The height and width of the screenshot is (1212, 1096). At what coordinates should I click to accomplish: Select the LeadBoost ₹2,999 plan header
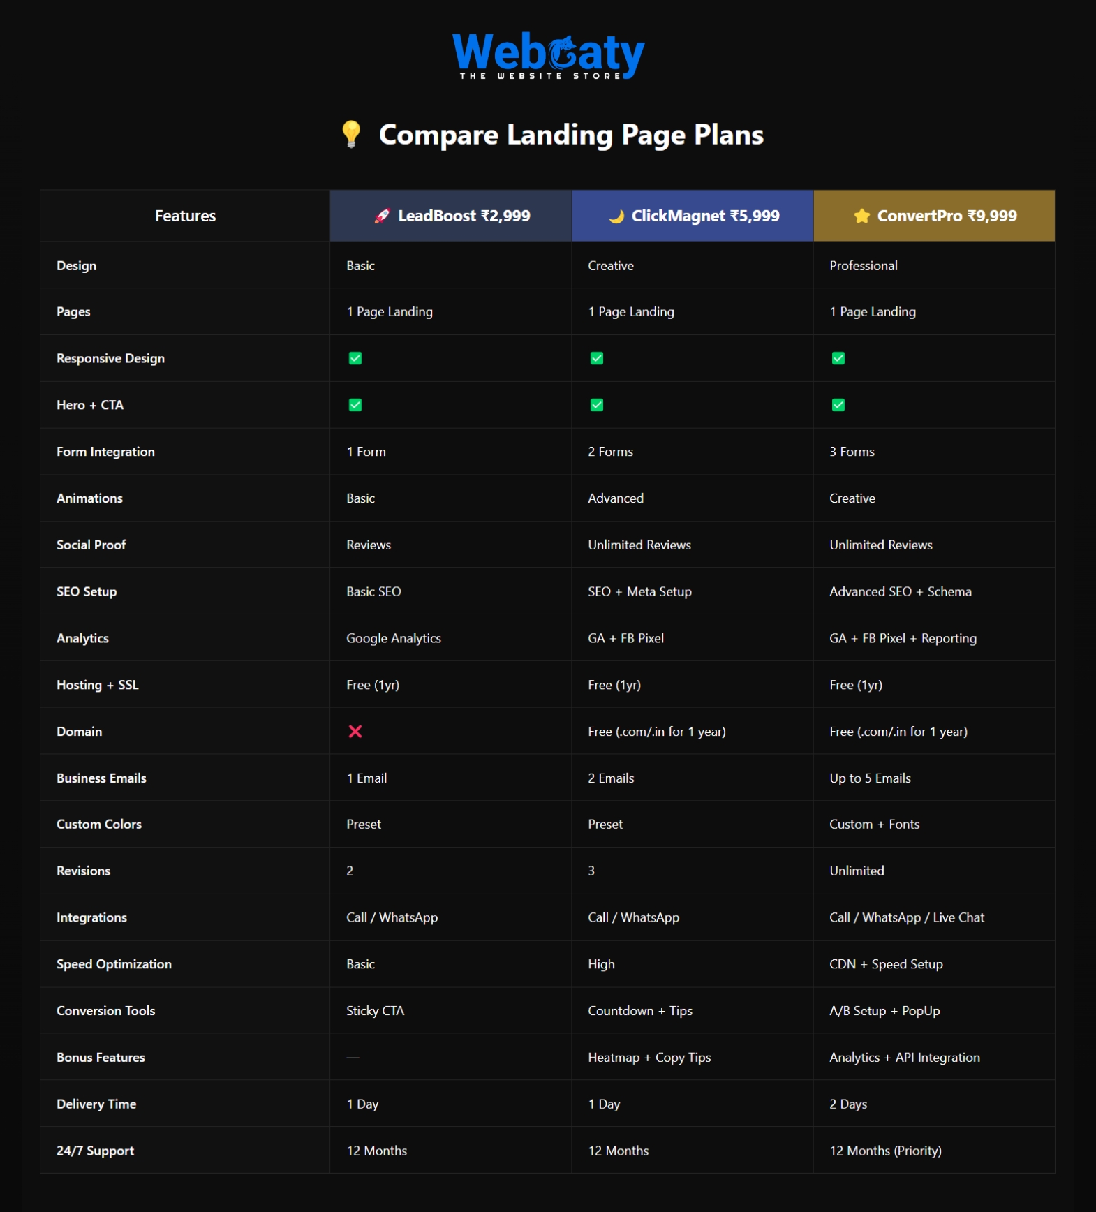point(464,216)
